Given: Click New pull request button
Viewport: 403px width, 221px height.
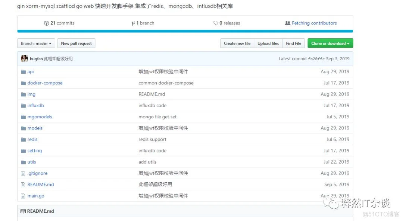Looking at the screenshot, I should pyautogui.click(x=76, y=43).
